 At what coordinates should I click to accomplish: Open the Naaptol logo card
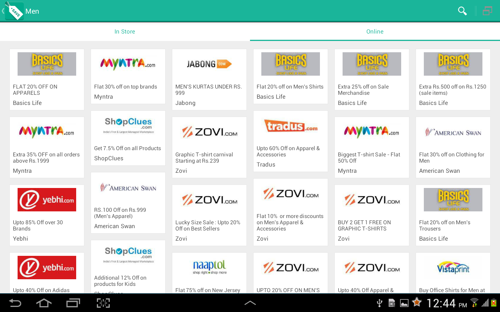tap(209, 268)
